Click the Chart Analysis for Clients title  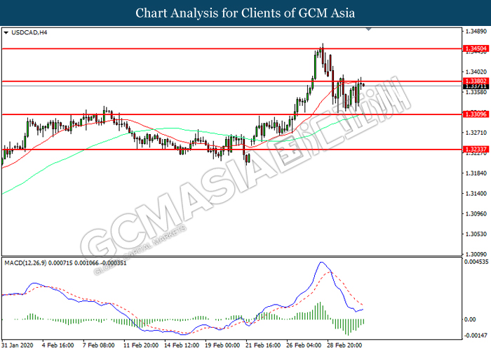[x=245, y=13]
